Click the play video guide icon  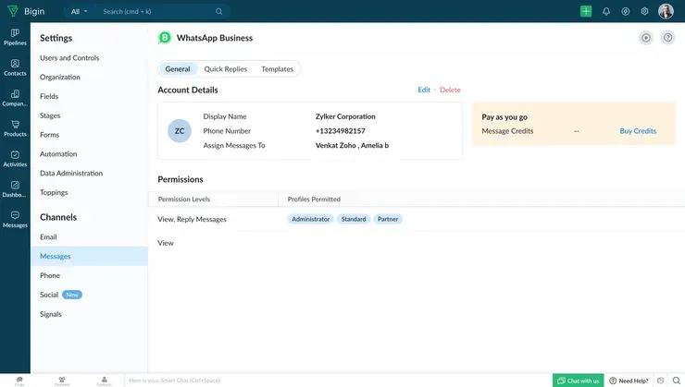click(646, 38)
